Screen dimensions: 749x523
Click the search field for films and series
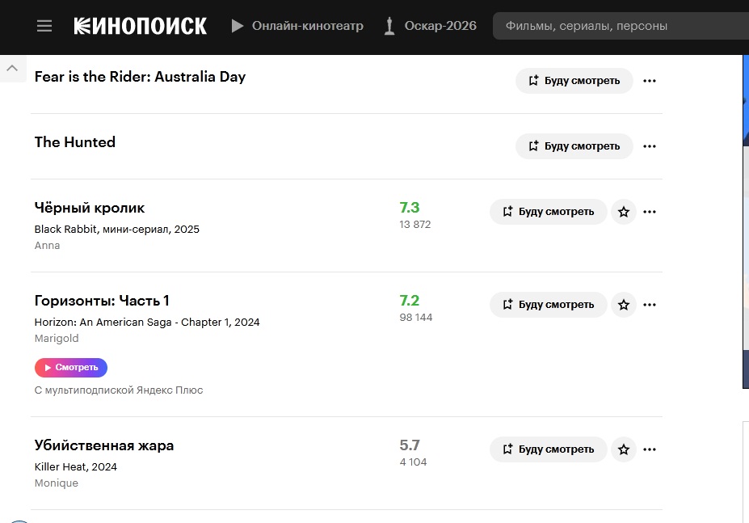pyautogui.click(x=614, y=26)
